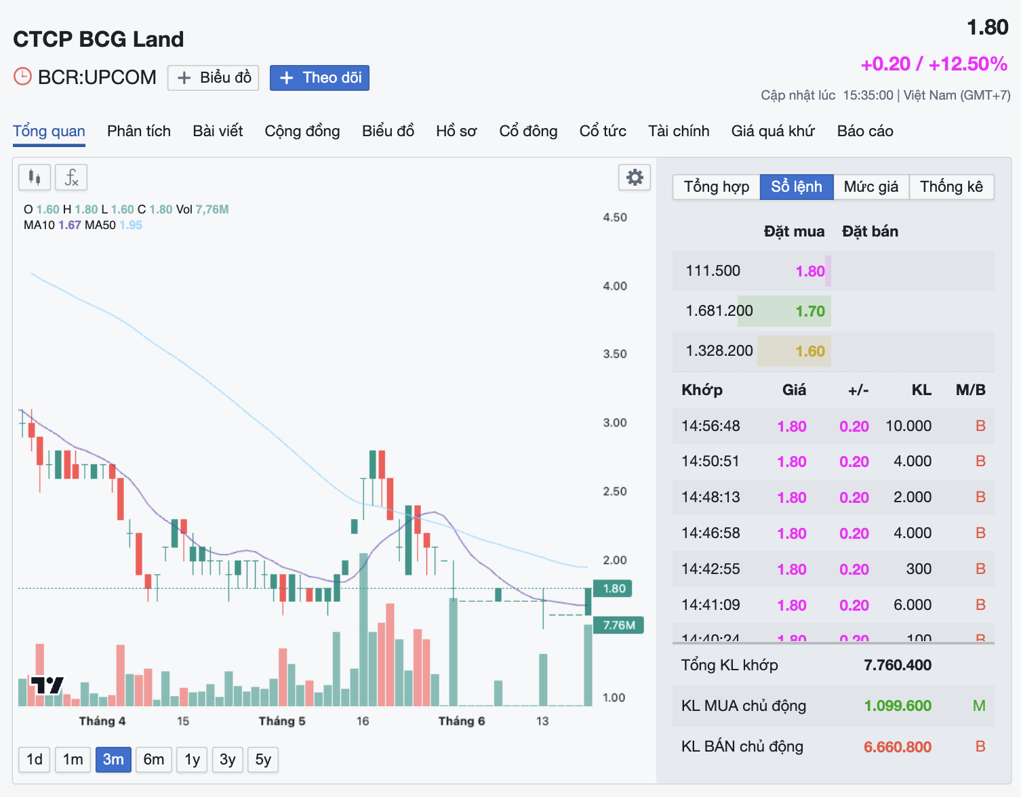Screen dimensions: 1021x797
Task: Click the CTCP BCG Land title
Action: (98, 39)
